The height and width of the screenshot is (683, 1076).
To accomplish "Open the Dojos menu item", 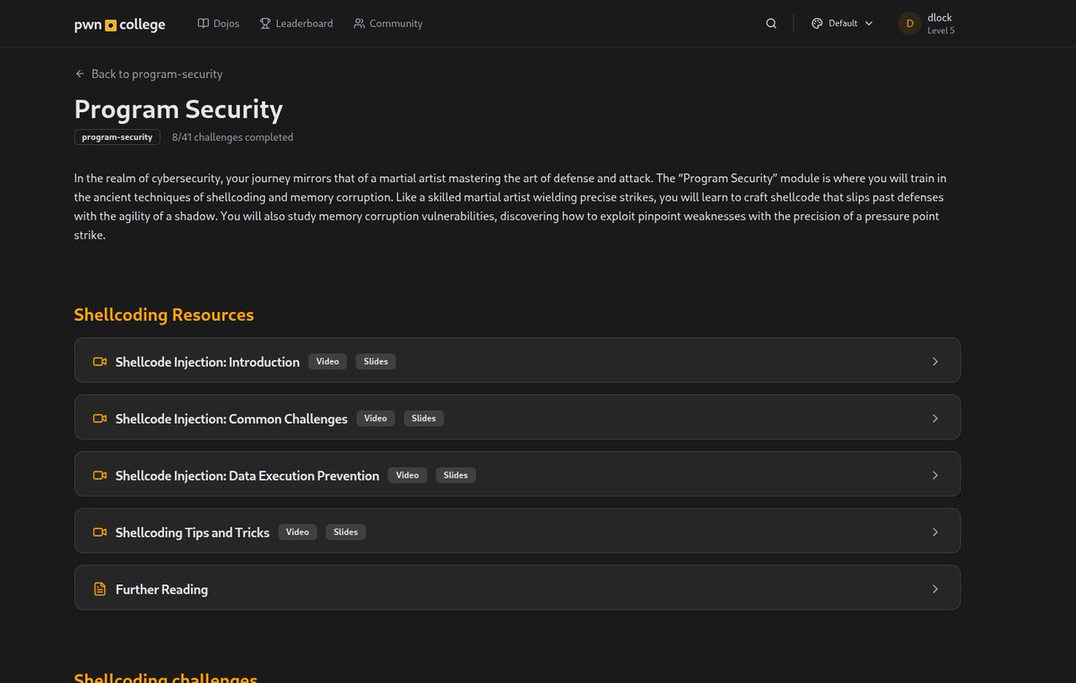I will pos(219,23).
